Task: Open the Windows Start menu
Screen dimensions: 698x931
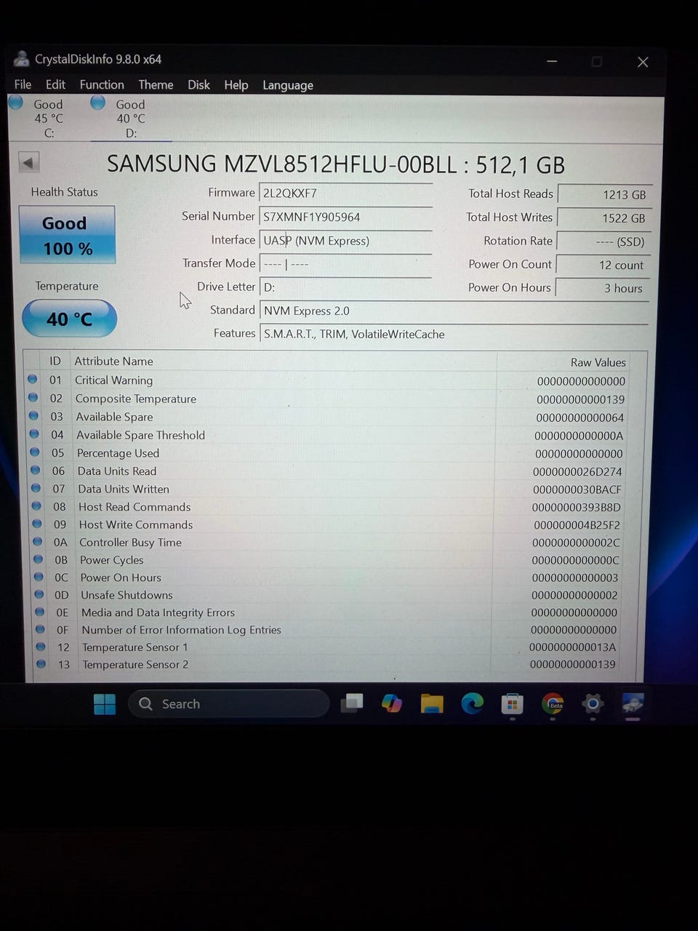Action: tap(104, 704)
